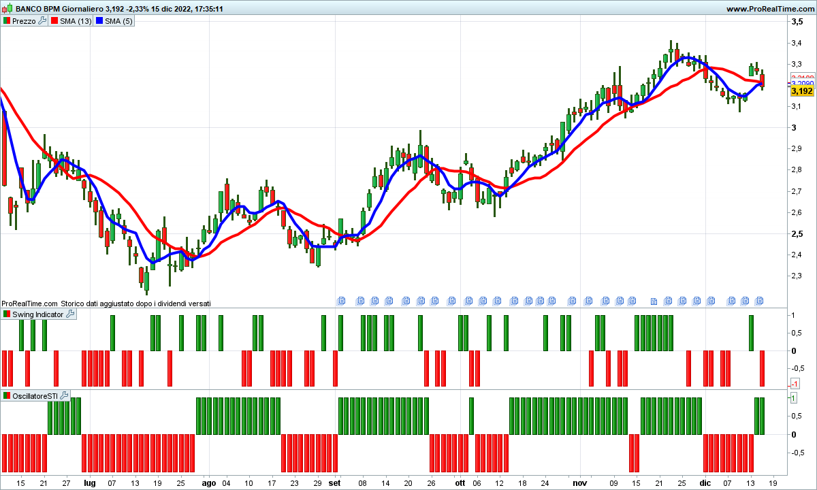
Task: Click the 'nov' month label on time axis
Action: [579, 483]
